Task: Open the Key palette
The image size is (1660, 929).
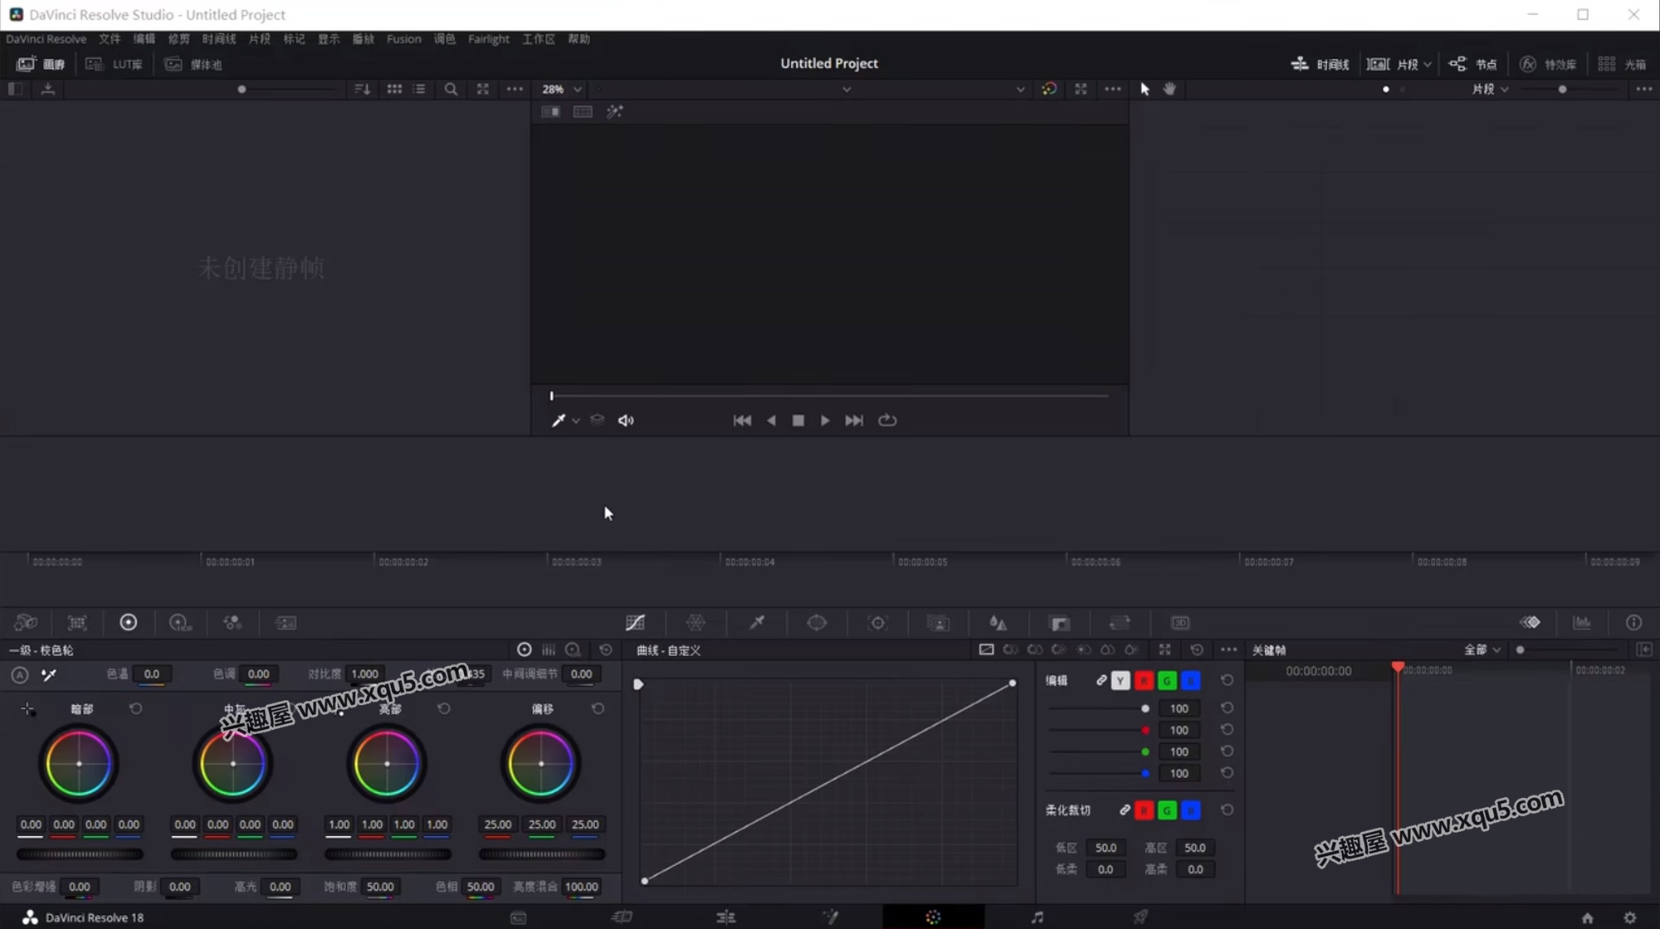Action: point(1059,622)
